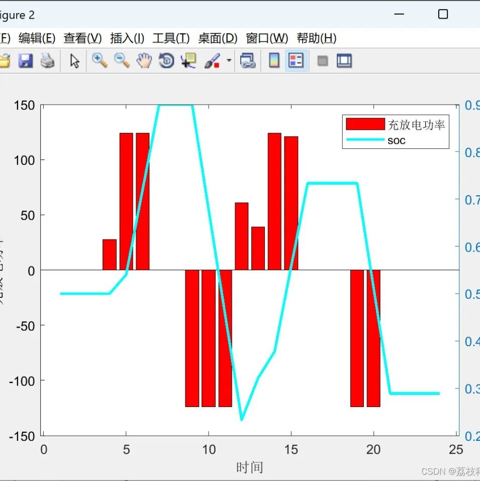This screenshot has height=481, width=480.
Task: Click the Open File folder icon
Action: [5, 60]
